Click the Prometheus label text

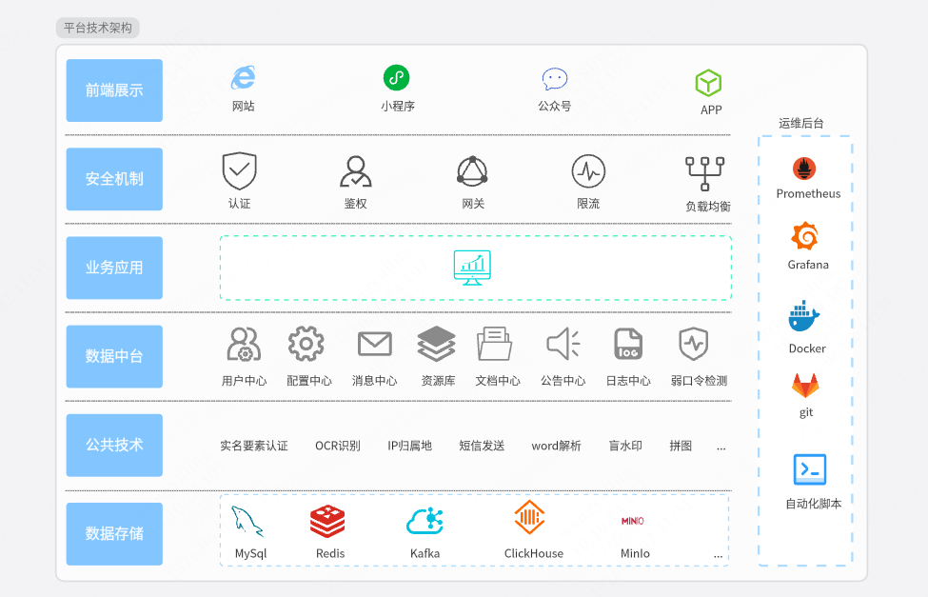click(x=808, y=193)
